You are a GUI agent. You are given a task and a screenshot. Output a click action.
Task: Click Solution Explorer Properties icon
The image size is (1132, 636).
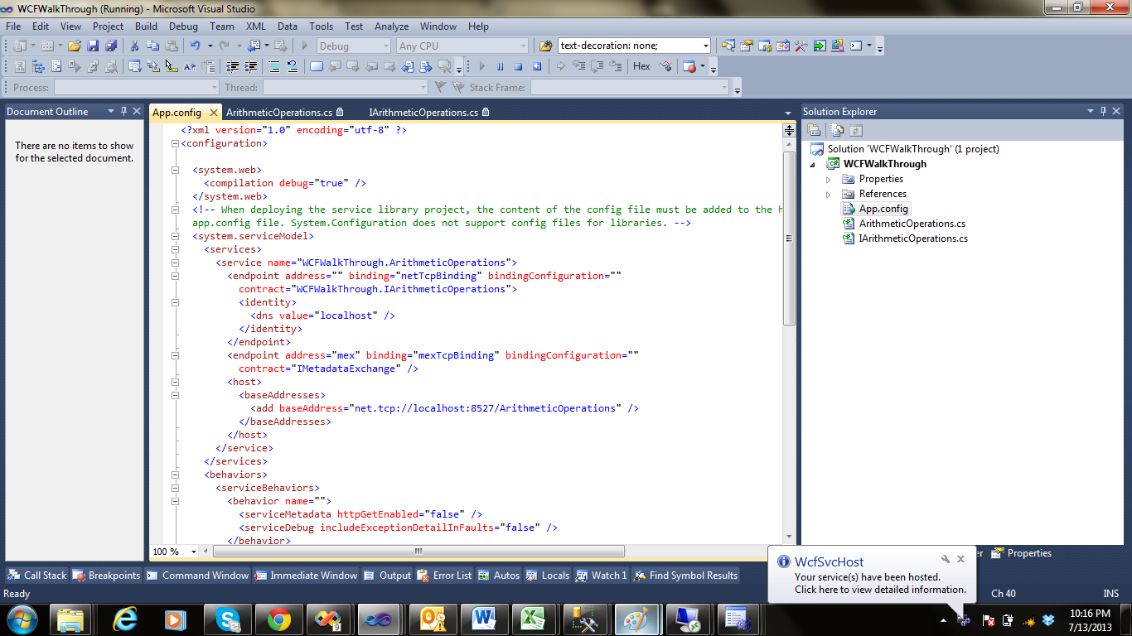tap(814, 130)
